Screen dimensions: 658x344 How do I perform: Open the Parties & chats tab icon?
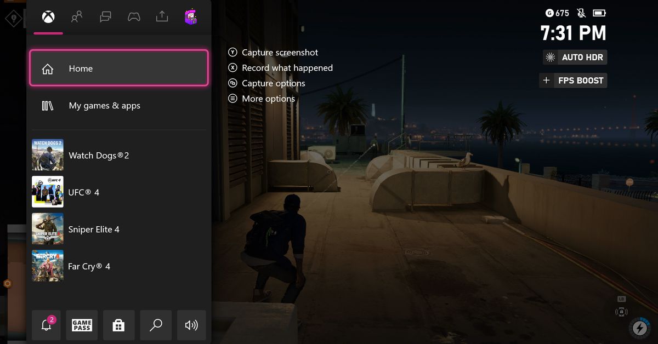(x=105, y=17)
